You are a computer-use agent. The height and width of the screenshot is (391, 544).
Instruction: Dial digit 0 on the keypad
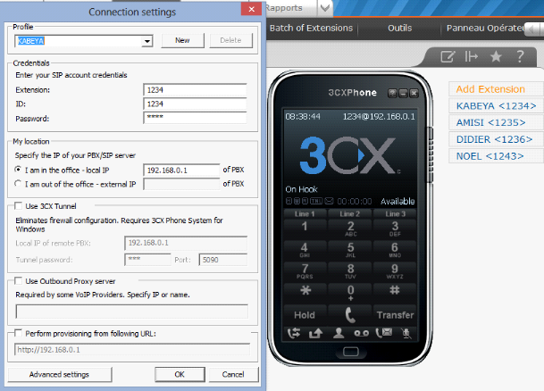(350, 292)
